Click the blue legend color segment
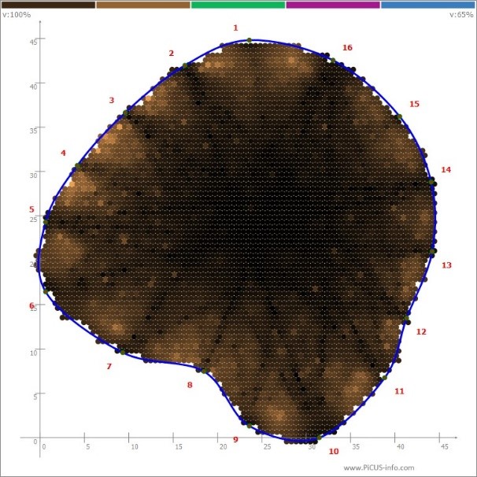 (x=427, y=5)
